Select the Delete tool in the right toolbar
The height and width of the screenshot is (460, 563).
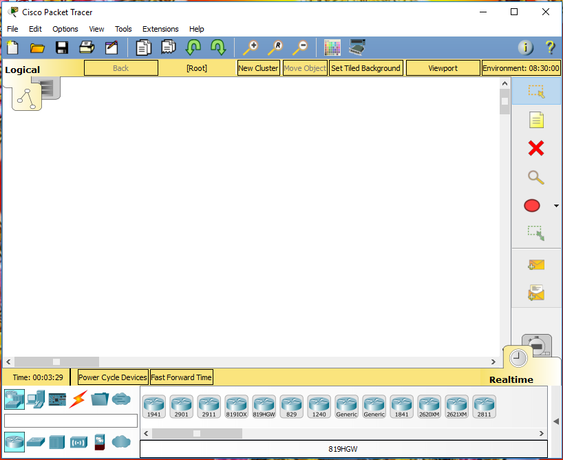535,148
